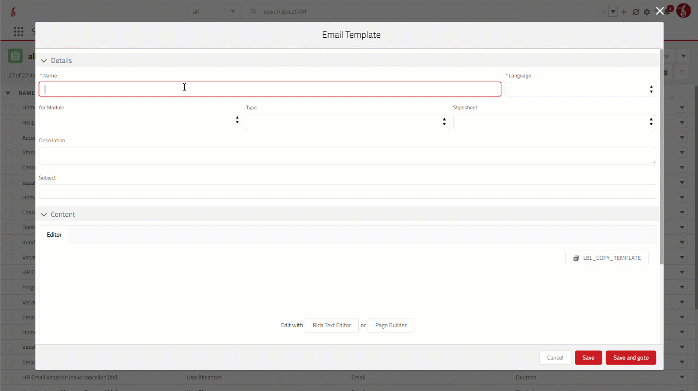The height and width of the screenshot is (391, 698).
Task: Click the plus quick-create icon
Action: pos(624,12)
